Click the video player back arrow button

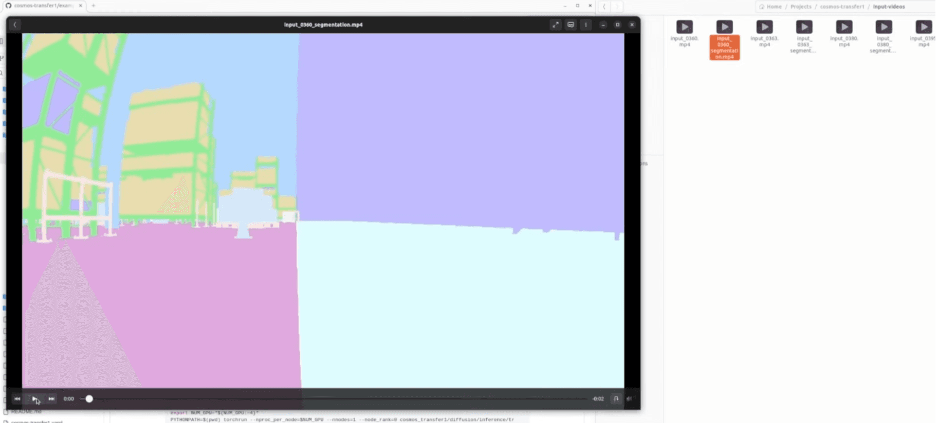coord(15,25)
